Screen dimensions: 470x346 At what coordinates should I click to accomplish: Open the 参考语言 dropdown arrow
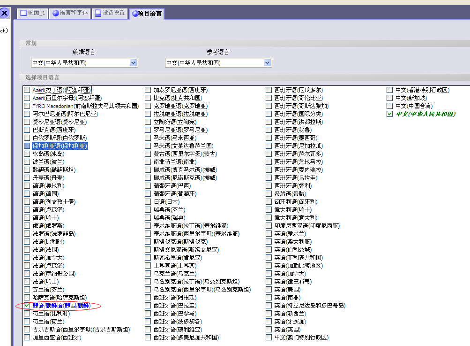coord(268,63)
